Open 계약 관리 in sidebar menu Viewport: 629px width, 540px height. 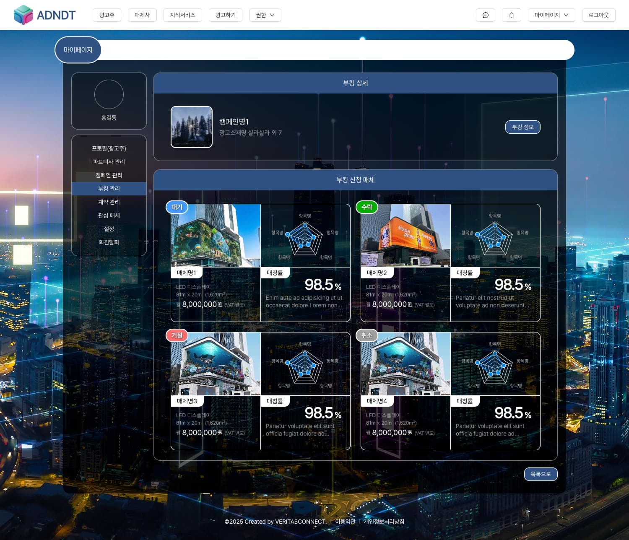pos(109,202)
